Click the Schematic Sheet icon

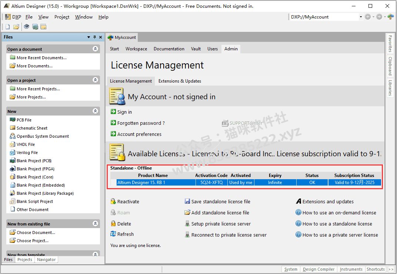point(13,128)
